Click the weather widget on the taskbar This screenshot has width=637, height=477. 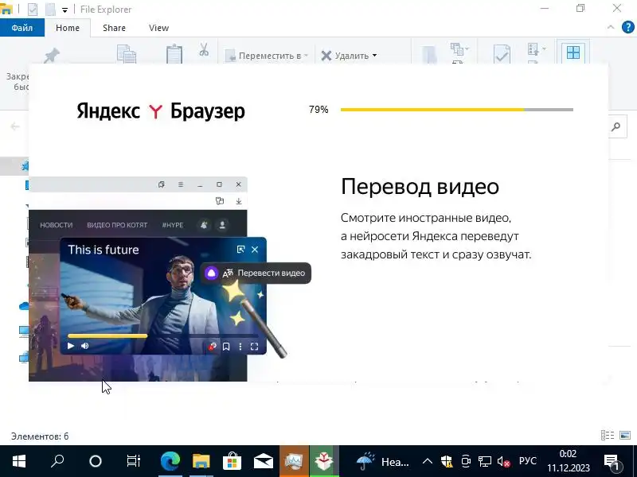(x=383, y=461)
